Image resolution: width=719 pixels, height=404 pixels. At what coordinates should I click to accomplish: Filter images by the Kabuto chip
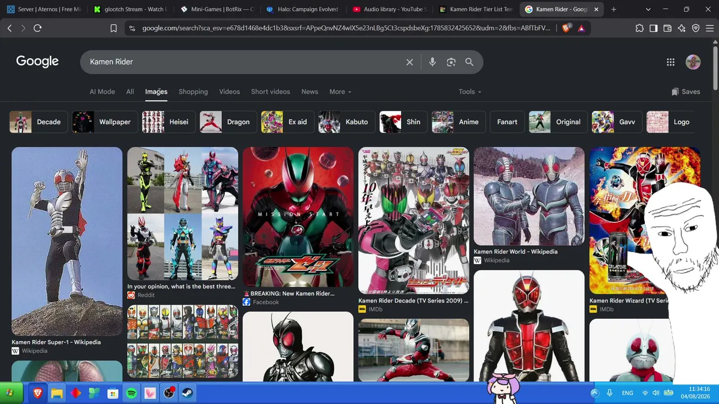[347, 122]
